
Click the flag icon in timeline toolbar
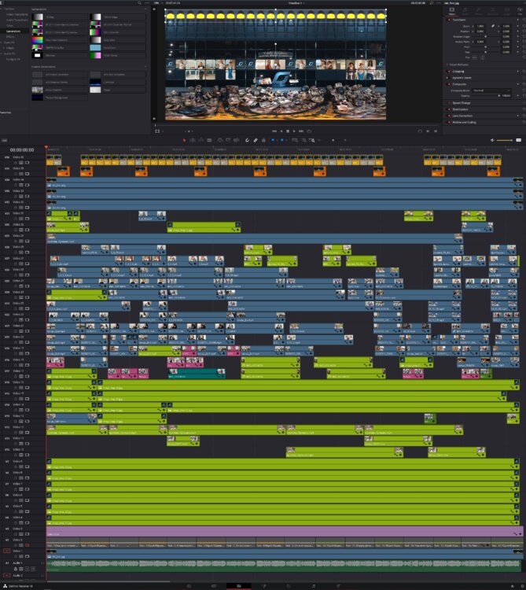tap(274, 140)
